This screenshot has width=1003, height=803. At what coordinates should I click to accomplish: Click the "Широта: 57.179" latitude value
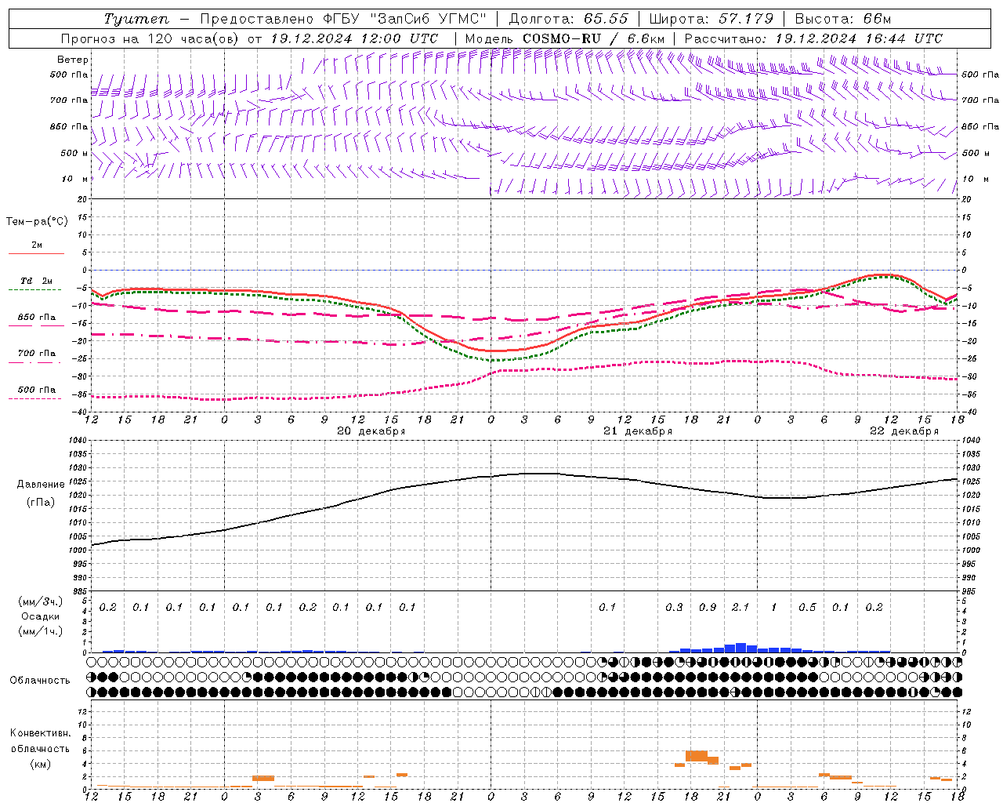[x=712, y=19]
